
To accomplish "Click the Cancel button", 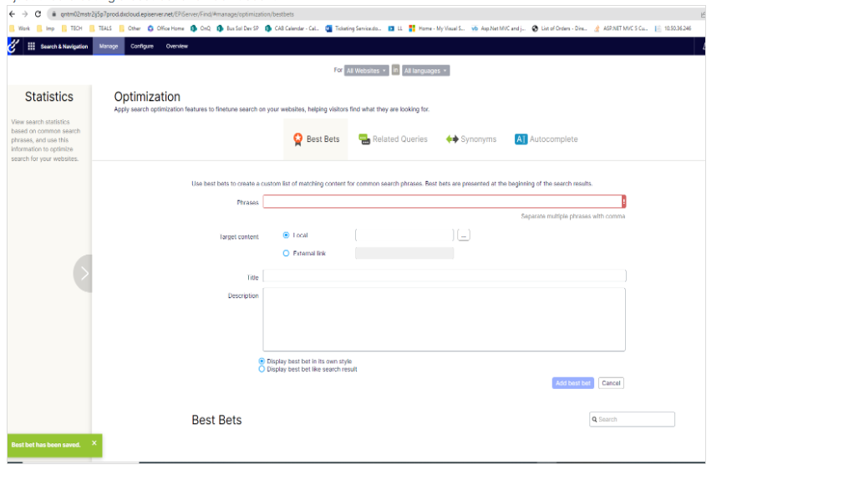I will (611, 383).
